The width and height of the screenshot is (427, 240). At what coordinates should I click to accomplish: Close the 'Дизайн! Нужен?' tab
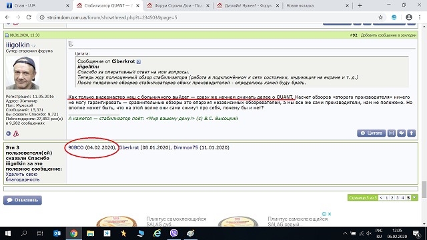point(278,5)
